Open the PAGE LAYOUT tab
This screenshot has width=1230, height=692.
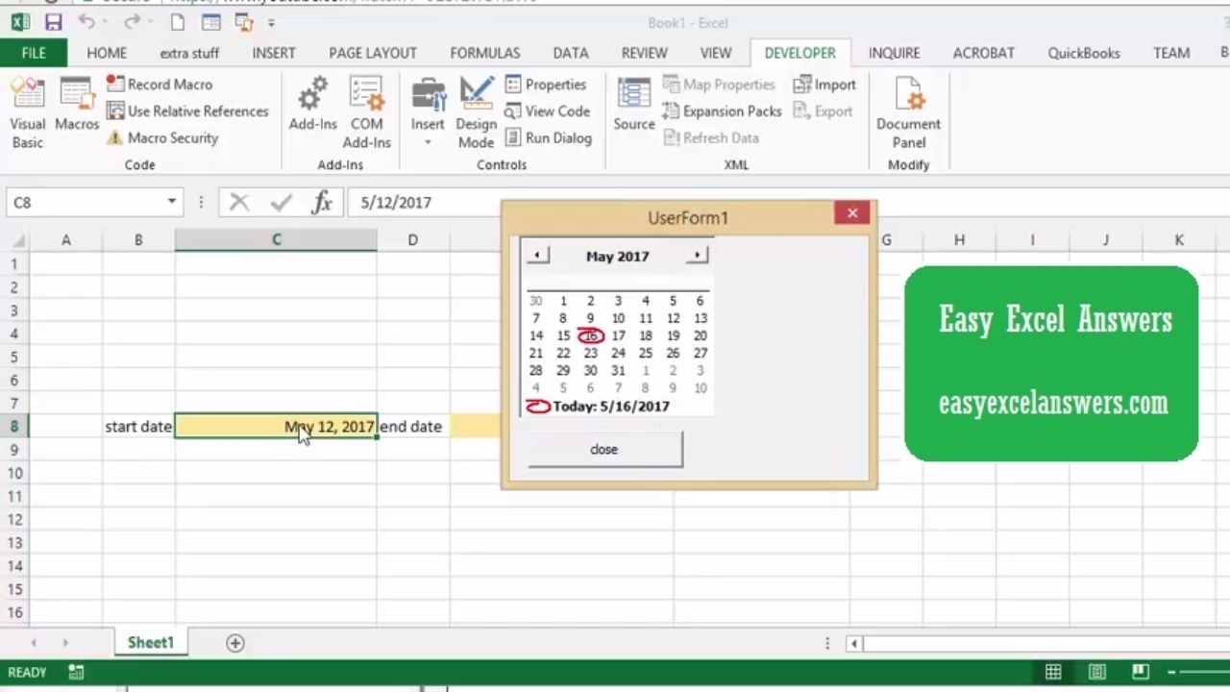pyautogui.click(x=373, y=53)
